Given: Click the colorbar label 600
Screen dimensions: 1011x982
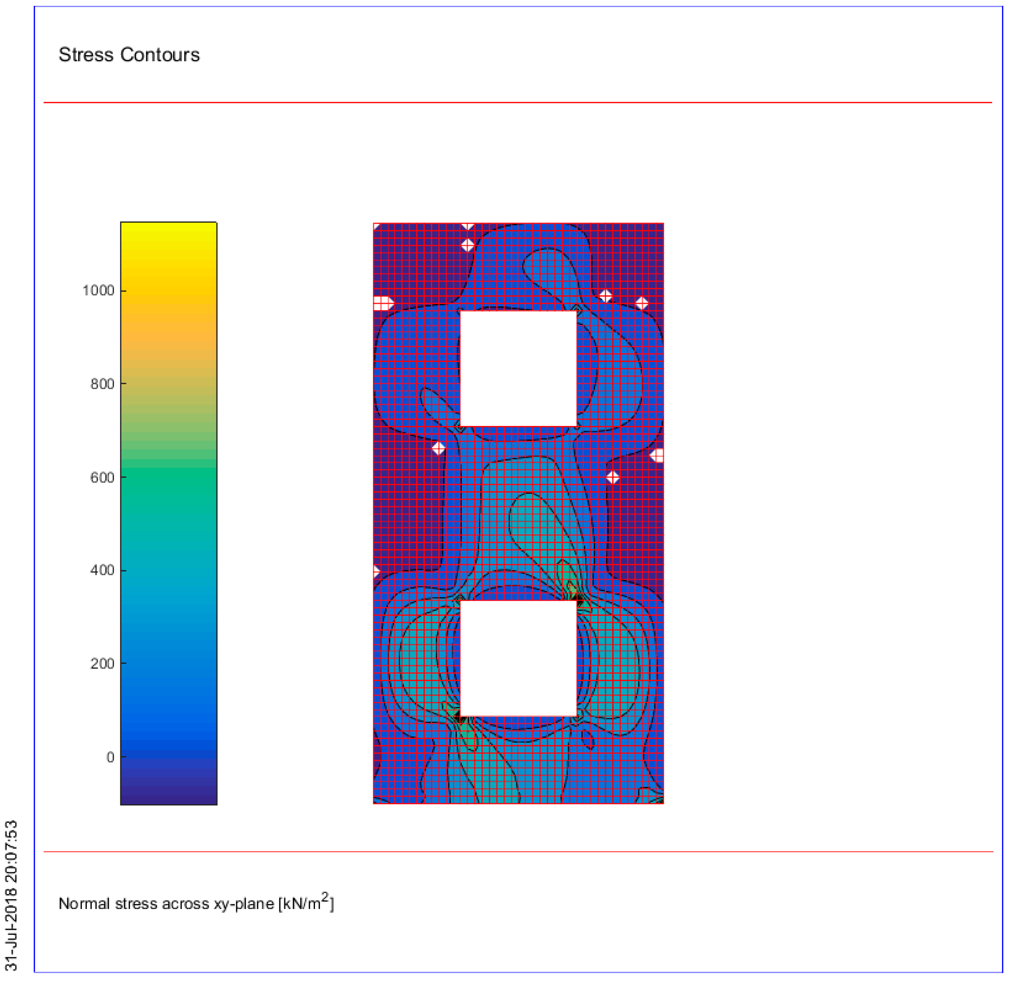Looking at the screenshot, I should pyautogui.click(x=102, y=478).
